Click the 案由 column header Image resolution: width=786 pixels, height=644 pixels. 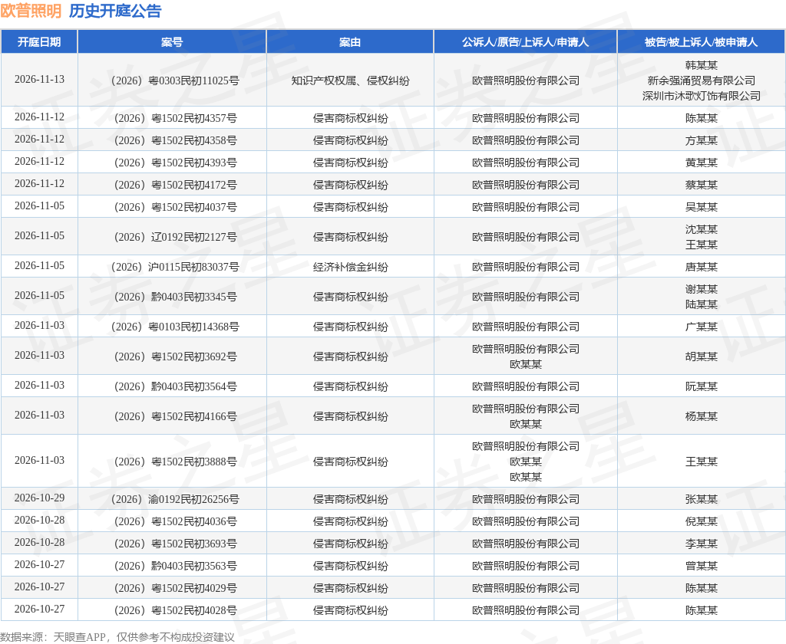[x=350, y=42]
